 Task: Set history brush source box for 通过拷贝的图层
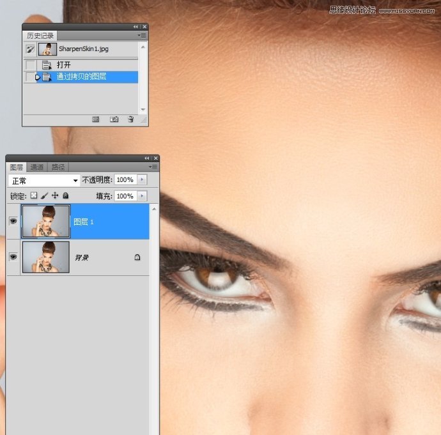30,77
